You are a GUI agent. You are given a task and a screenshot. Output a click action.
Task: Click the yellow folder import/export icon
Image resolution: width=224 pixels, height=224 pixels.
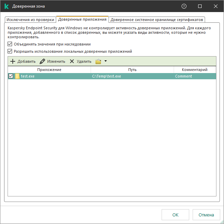tap(98, 61)
